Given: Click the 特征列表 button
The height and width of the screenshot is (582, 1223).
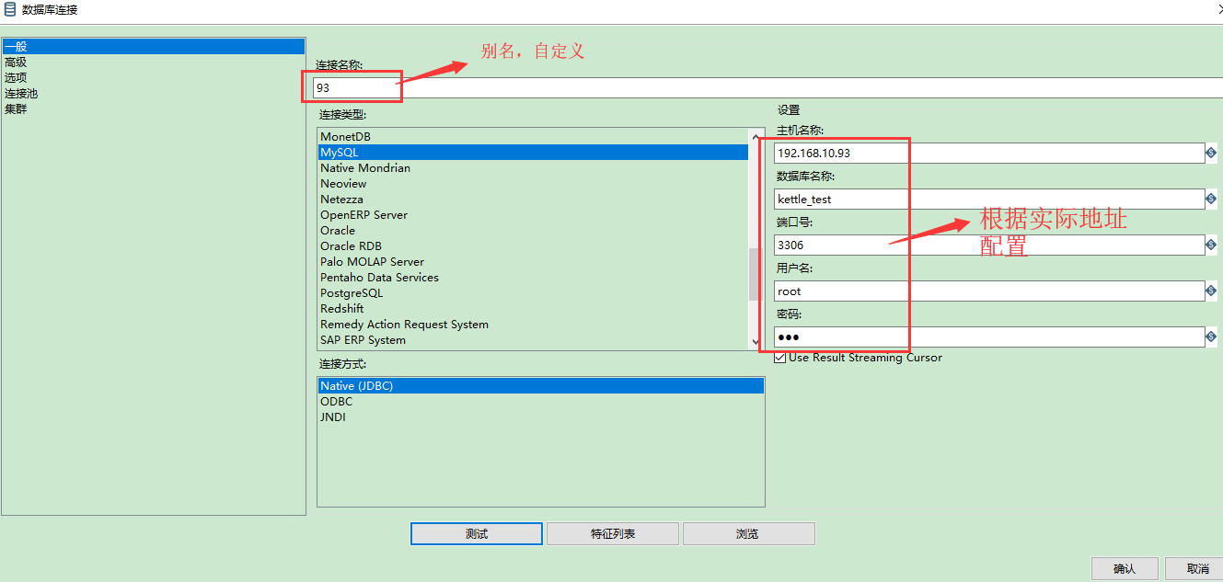Looking at the screenshot, I should click(x=613, y=534).
